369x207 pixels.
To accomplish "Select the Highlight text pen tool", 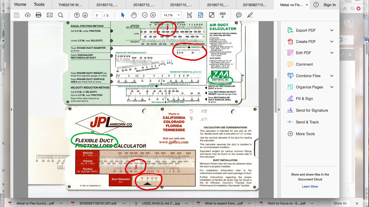I will 250,15.
